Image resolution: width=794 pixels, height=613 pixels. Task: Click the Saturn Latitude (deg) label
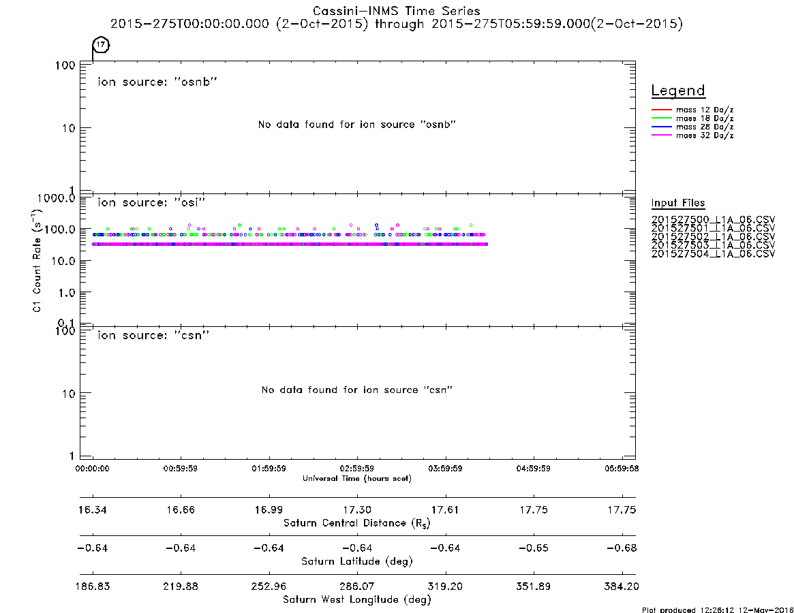tap(357, 561)
